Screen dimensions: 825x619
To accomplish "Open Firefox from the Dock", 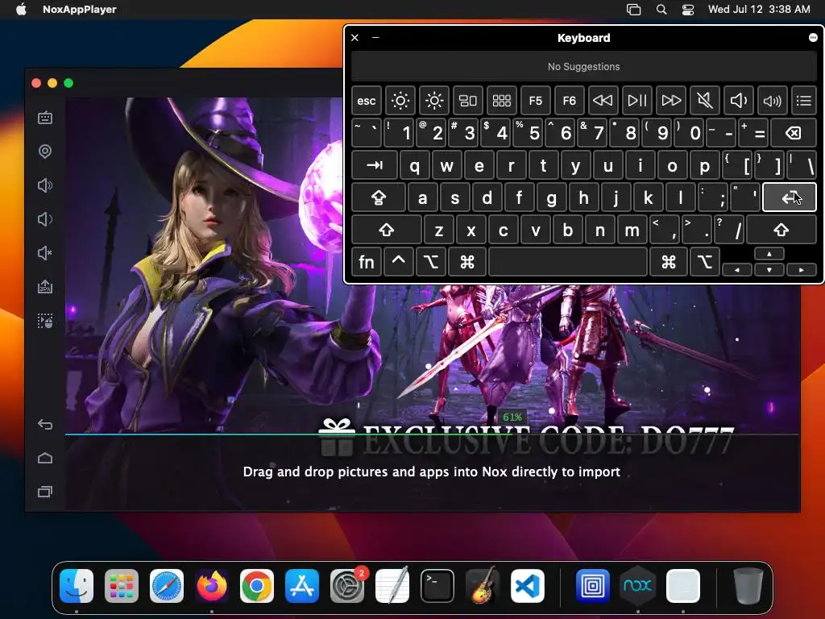I will (x=212, y=586).
